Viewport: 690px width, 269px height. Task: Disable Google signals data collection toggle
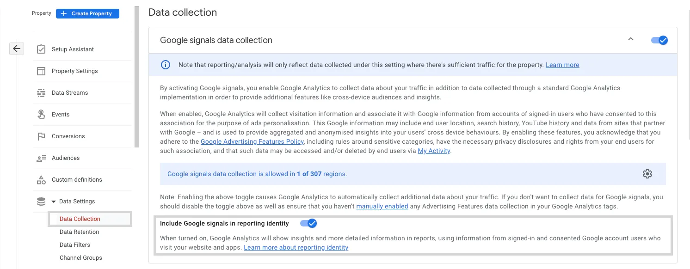pyautogui.click(x=659, y=40)
